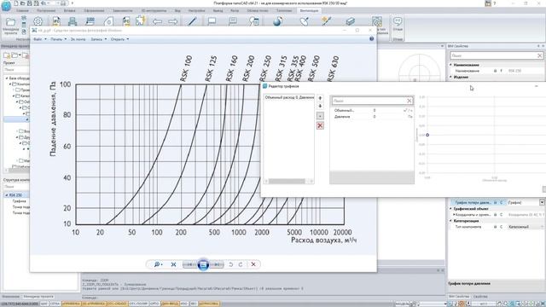Open the project manager folder icon
546x307 pixels.
click(10, 22)
